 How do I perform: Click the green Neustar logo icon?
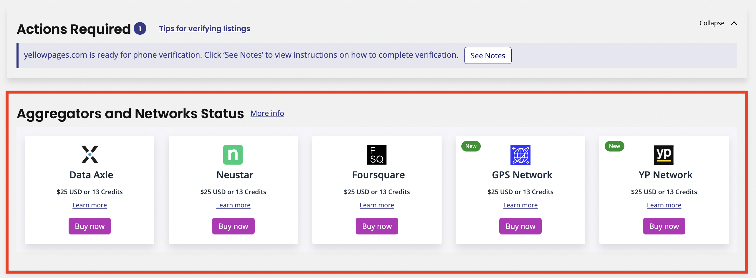tap(233, 155)
